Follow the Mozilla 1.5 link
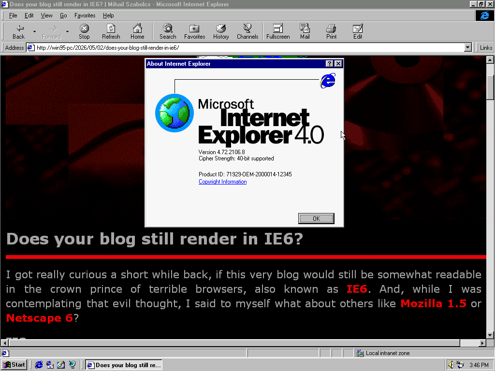495x371 pixels. pyautogui.click(x=433, y=303)
